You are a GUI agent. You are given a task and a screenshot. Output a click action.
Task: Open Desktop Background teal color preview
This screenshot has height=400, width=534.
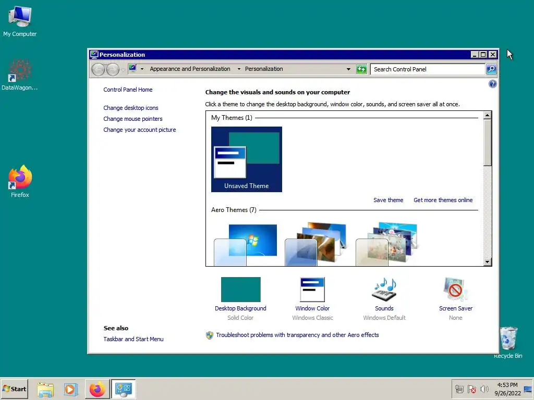coord(241,290)
